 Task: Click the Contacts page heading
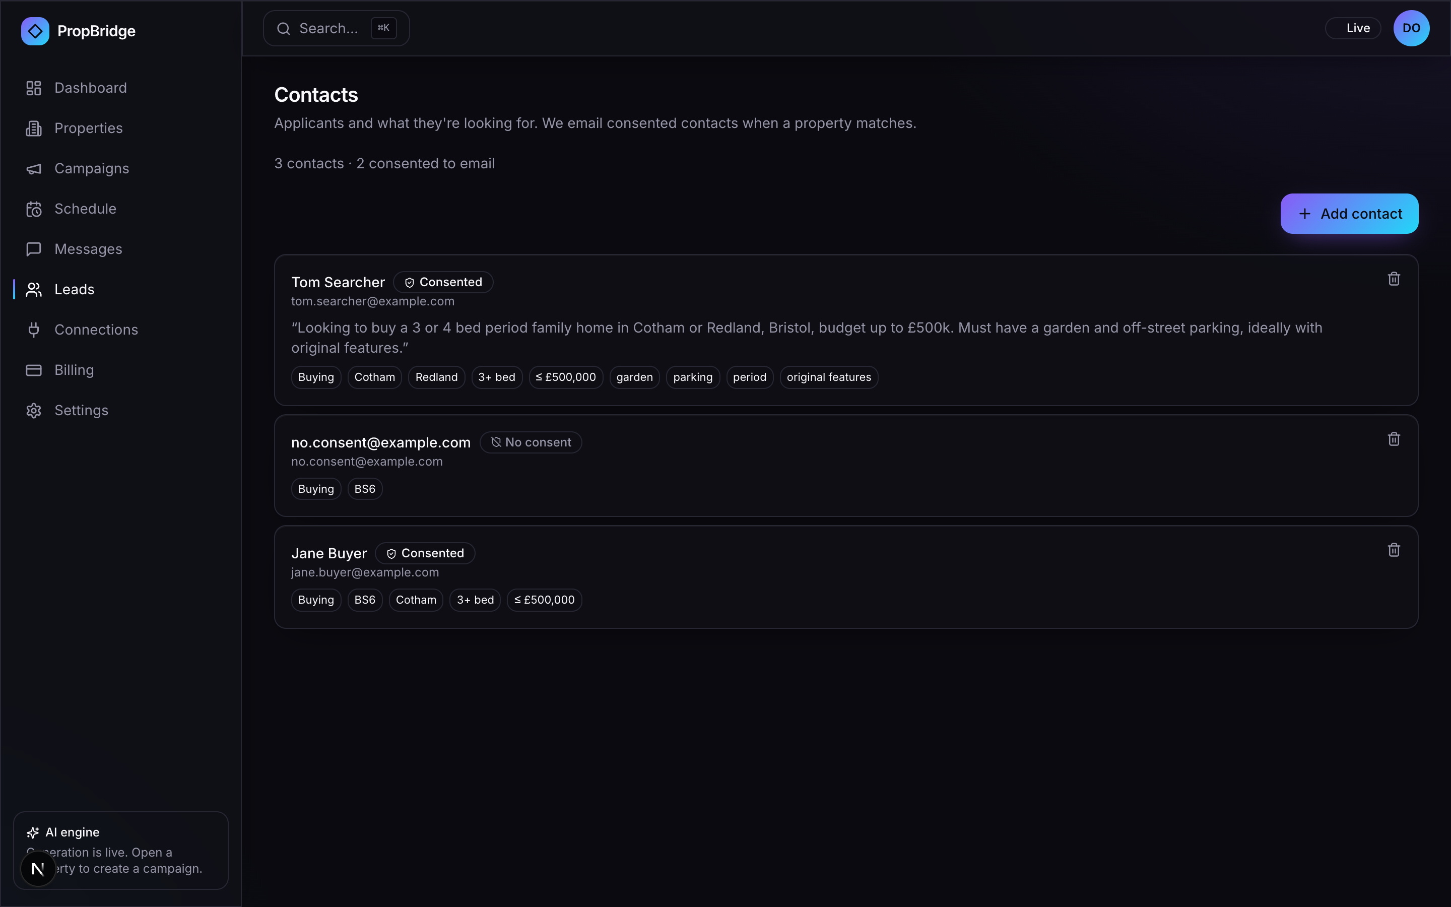click(316, 95)
